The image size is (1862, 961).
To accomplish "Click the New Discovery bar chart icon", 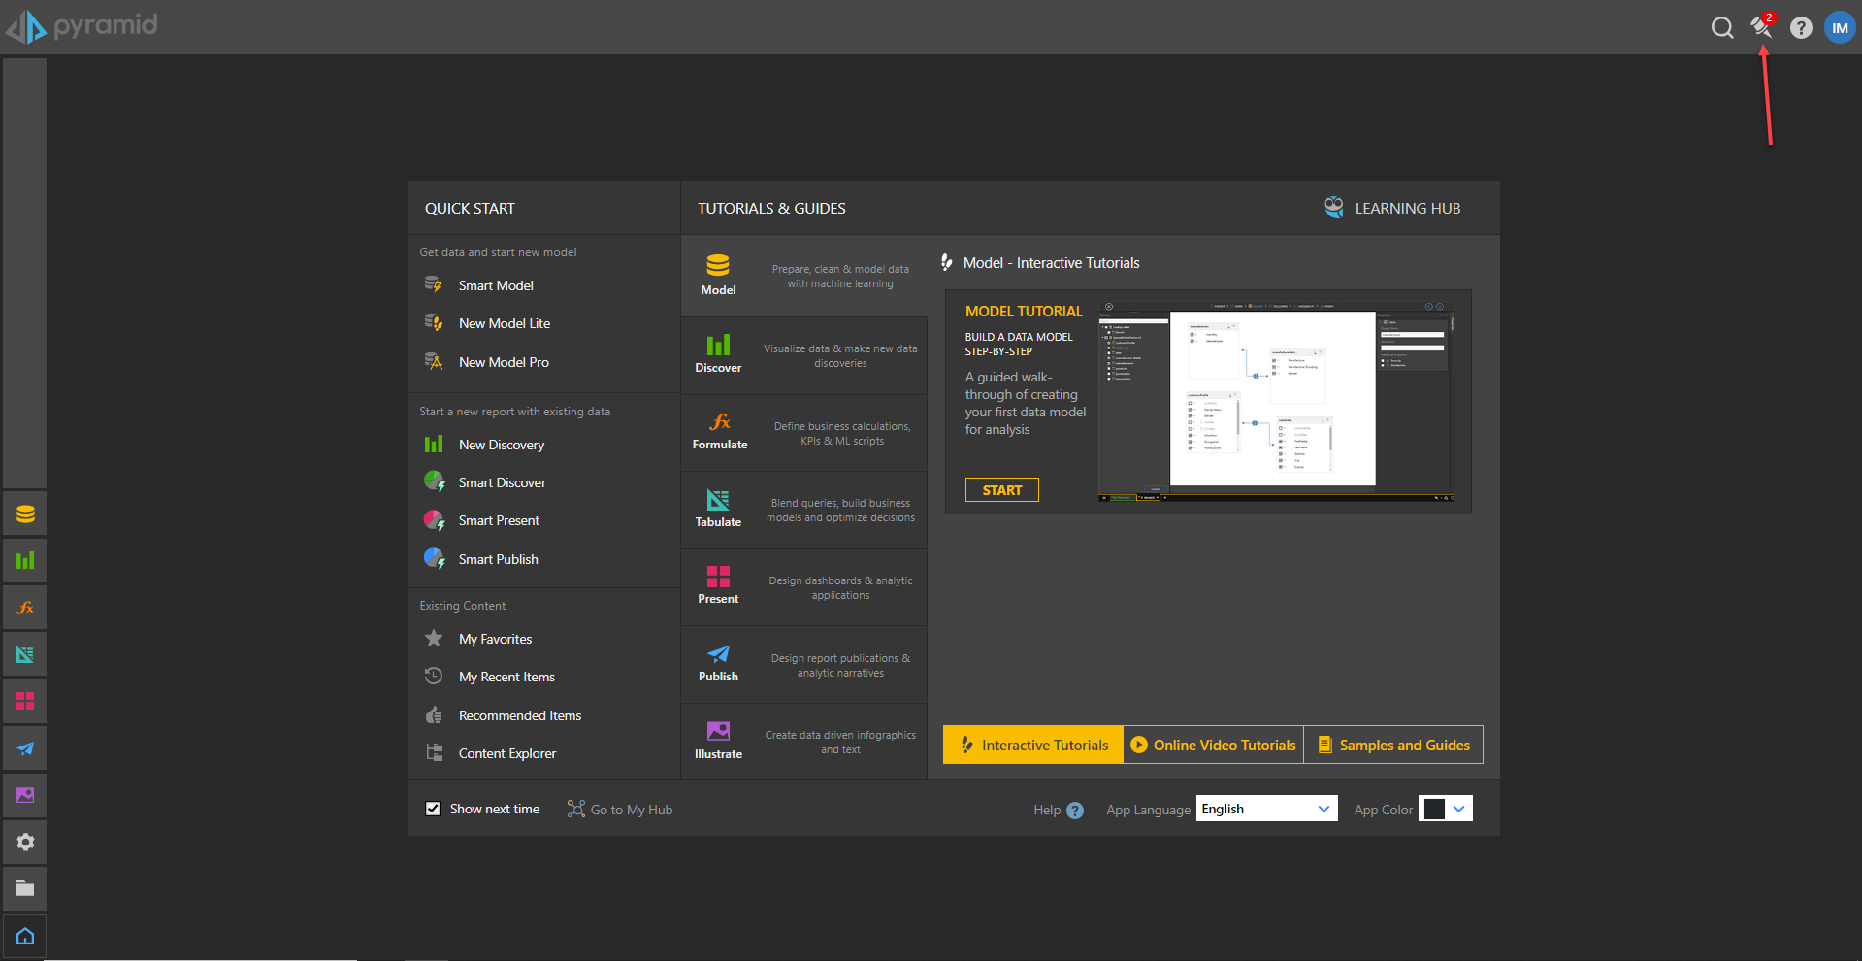I will [434, 444].
